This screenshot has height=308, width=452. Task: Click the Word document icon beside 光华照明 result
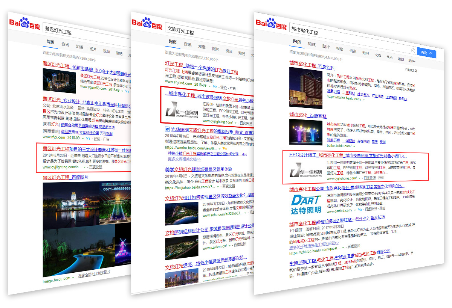pos(167,130)
